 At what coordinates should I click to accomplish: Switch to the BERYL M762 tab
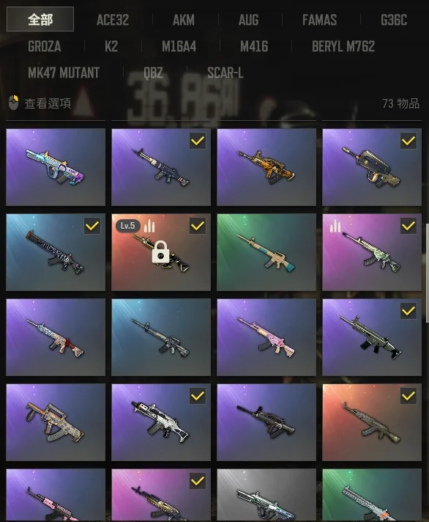tap(343, 46)
